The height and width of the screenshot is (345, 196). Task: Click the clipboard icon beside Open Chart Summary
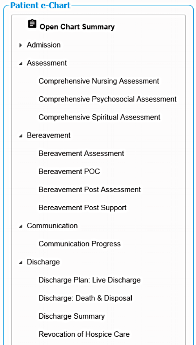tap(32, 24)
